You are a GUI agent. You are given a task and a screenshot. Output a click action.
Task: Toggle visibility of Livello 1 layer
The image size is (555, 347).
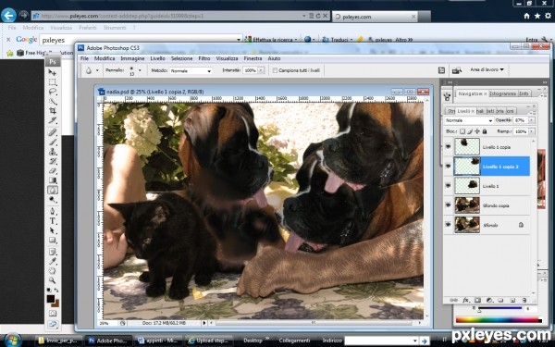pyautogui.click(x=448, y=186)
